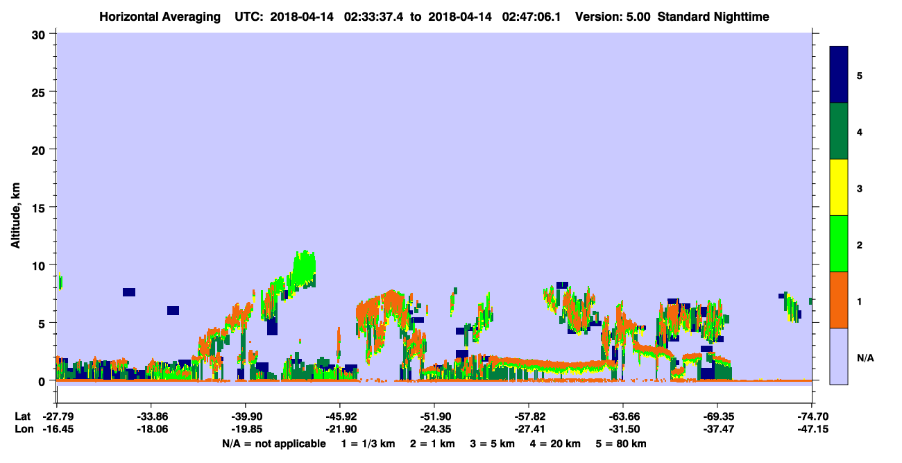Click the lavender N/A color swatch

pyautogui.click(x=839, y=356)
